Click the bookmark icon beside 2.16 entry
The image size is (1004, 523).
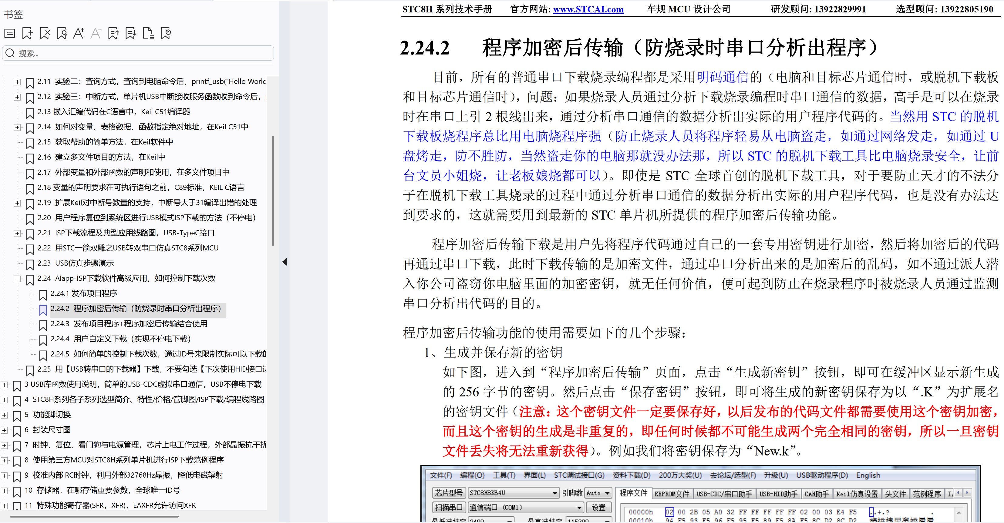point(30,158)
